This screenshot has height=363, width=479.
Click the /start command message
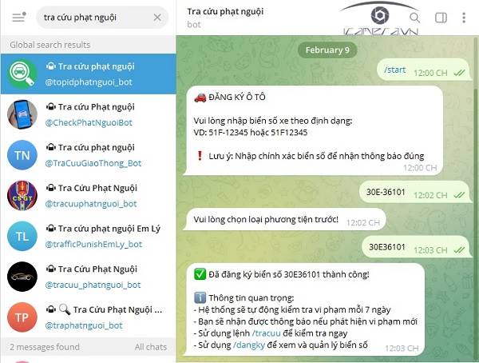tap(395, 70)
